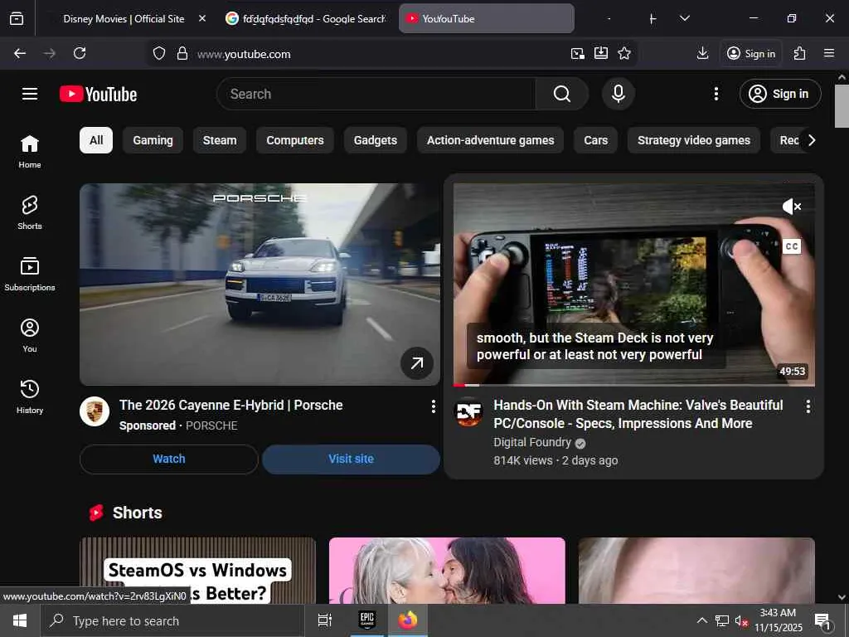Close the Disney Movies tab
The image size is (849, 637).
click(x=202, y=18)
